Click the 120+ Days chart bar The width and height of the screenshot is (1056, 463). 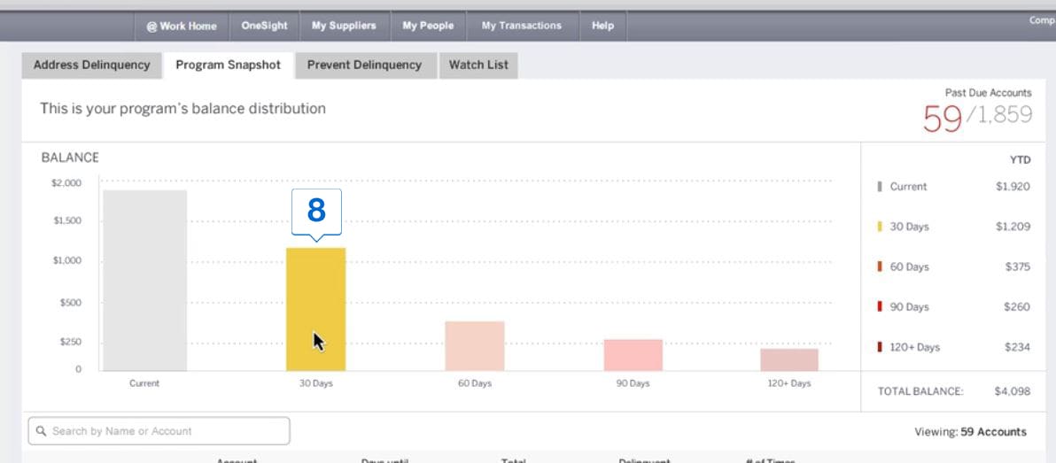(x=788, y=359)
